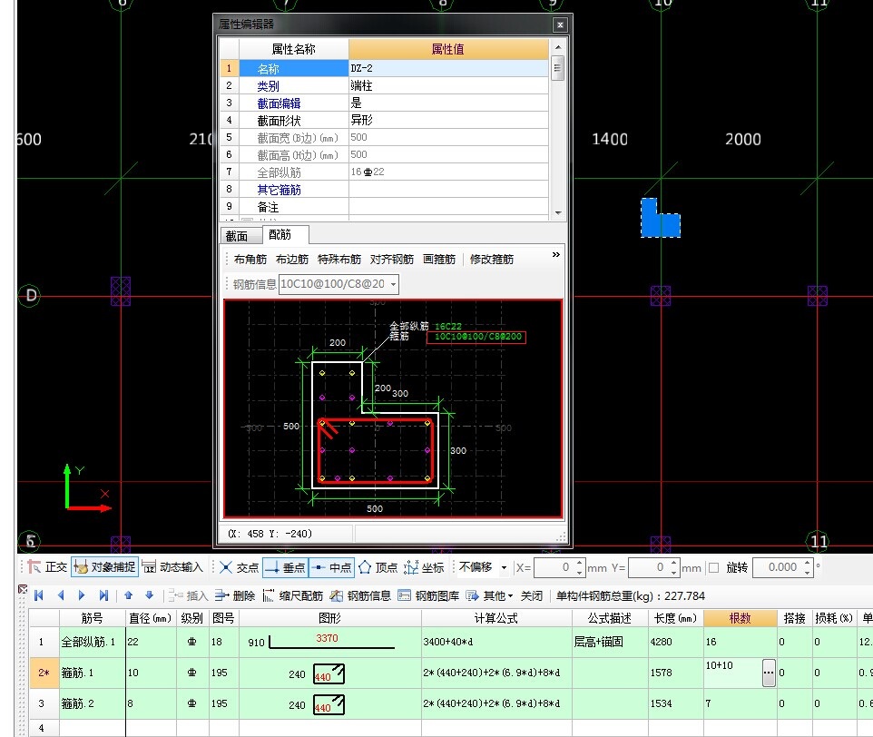Click 对齐钢筋 toolbar item
The image size is (873, 737).
(x=391, y=260)
